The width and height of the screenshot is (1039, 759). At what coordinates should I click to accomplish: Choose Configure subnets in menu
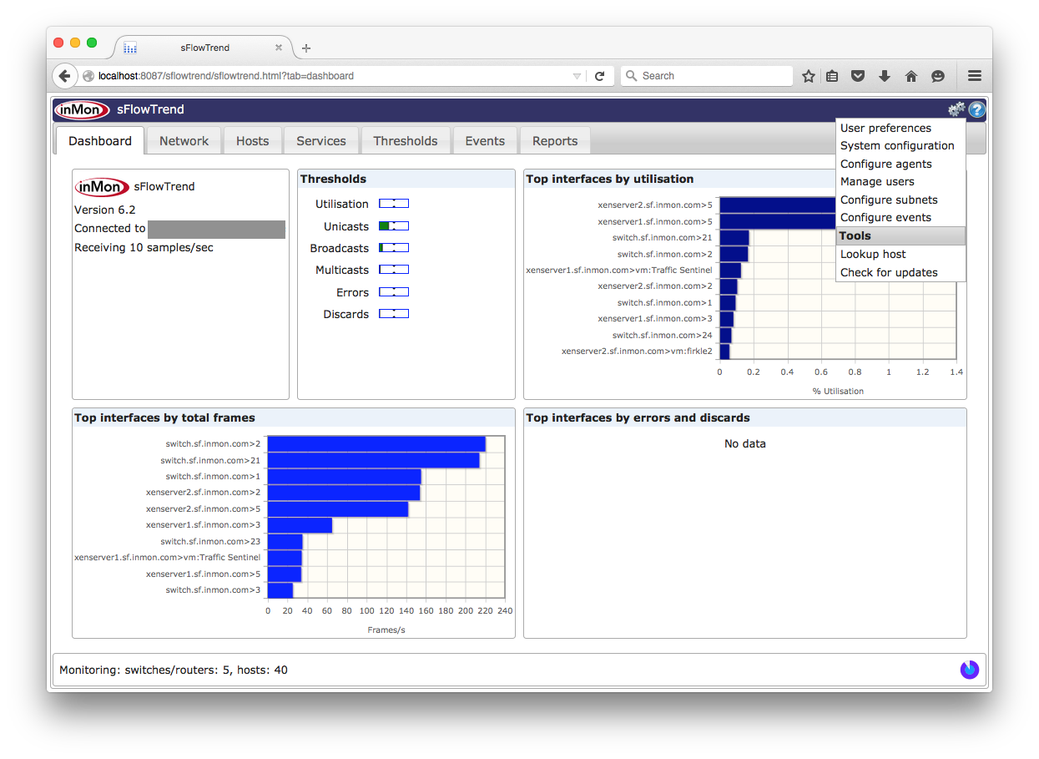(900, 200)
